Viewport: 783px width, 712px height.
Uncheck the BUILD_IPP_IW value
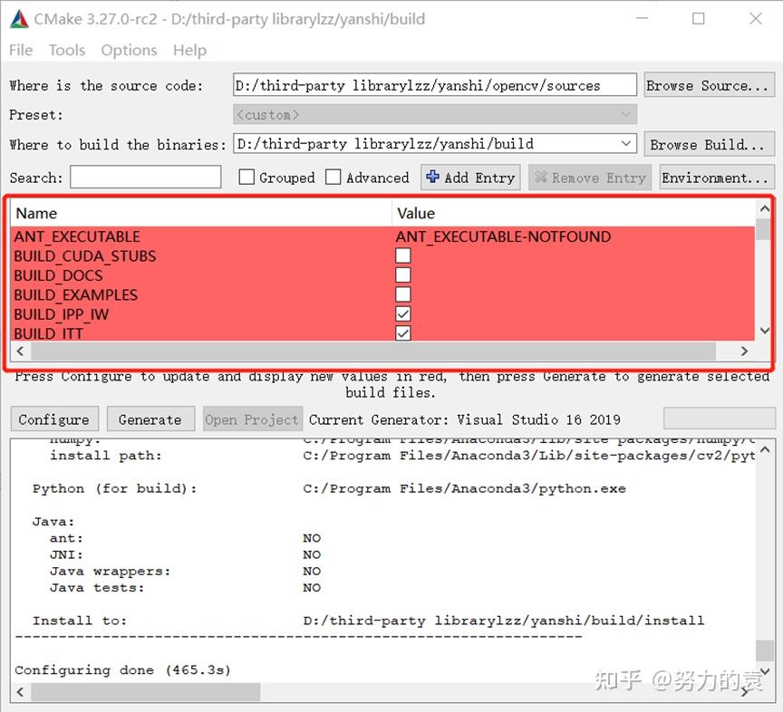[402, 313]
